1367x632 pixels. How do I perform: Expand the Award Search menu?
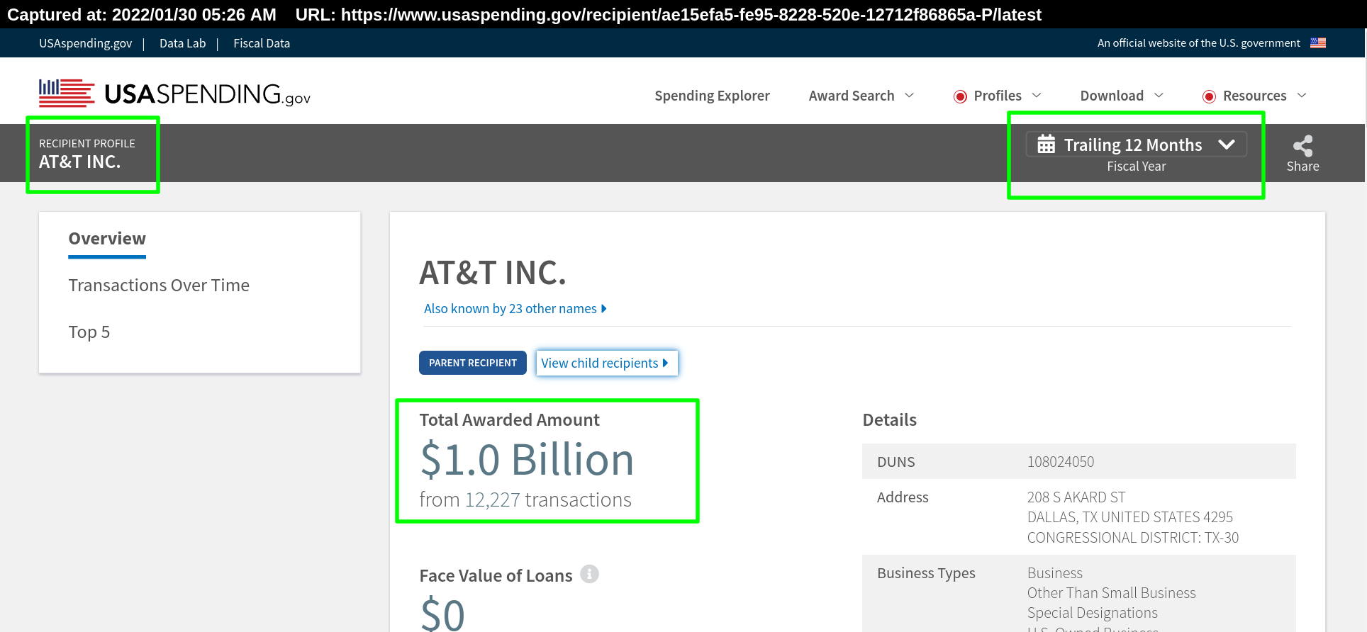click(x=861, y=96)
